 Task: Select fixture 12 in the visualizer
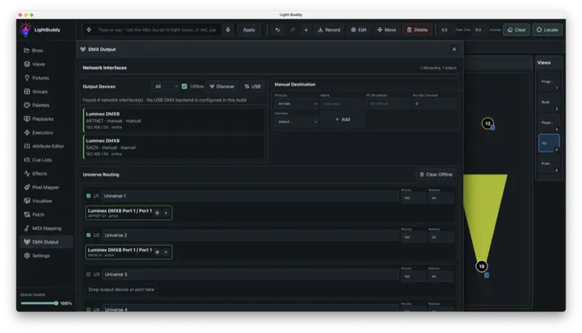[x=487, y=123]
